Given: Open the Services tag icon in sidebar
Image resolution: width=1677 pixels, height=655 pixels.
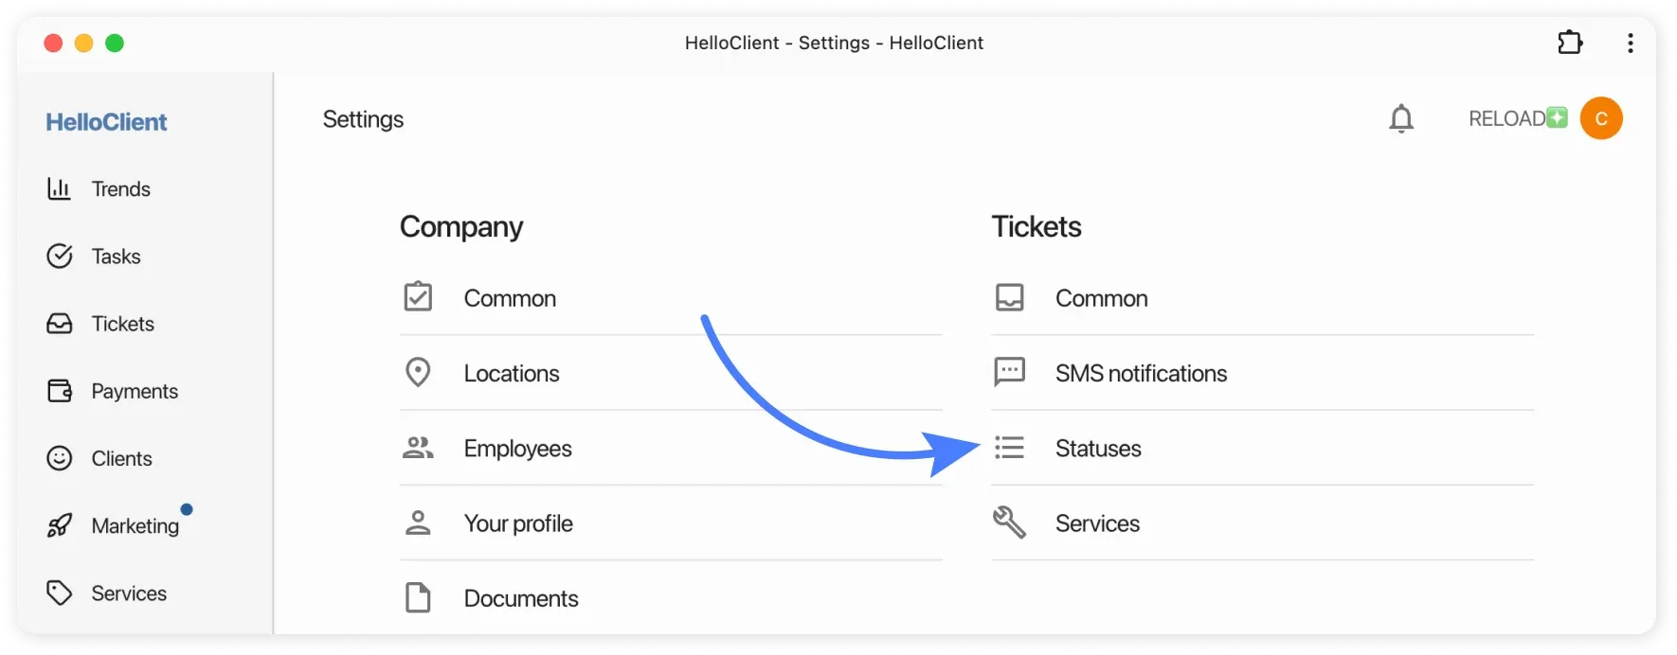Looking at the screenshot, I should (x=60, y=593).
